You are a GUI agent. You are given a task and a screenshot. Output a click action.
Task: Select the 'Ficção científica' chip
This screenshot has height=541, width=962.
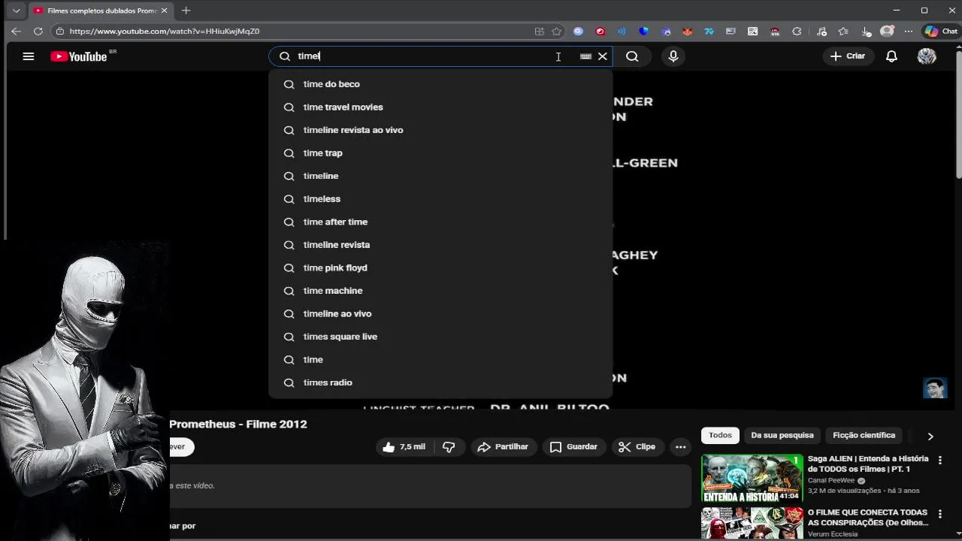tap(864, 435)
